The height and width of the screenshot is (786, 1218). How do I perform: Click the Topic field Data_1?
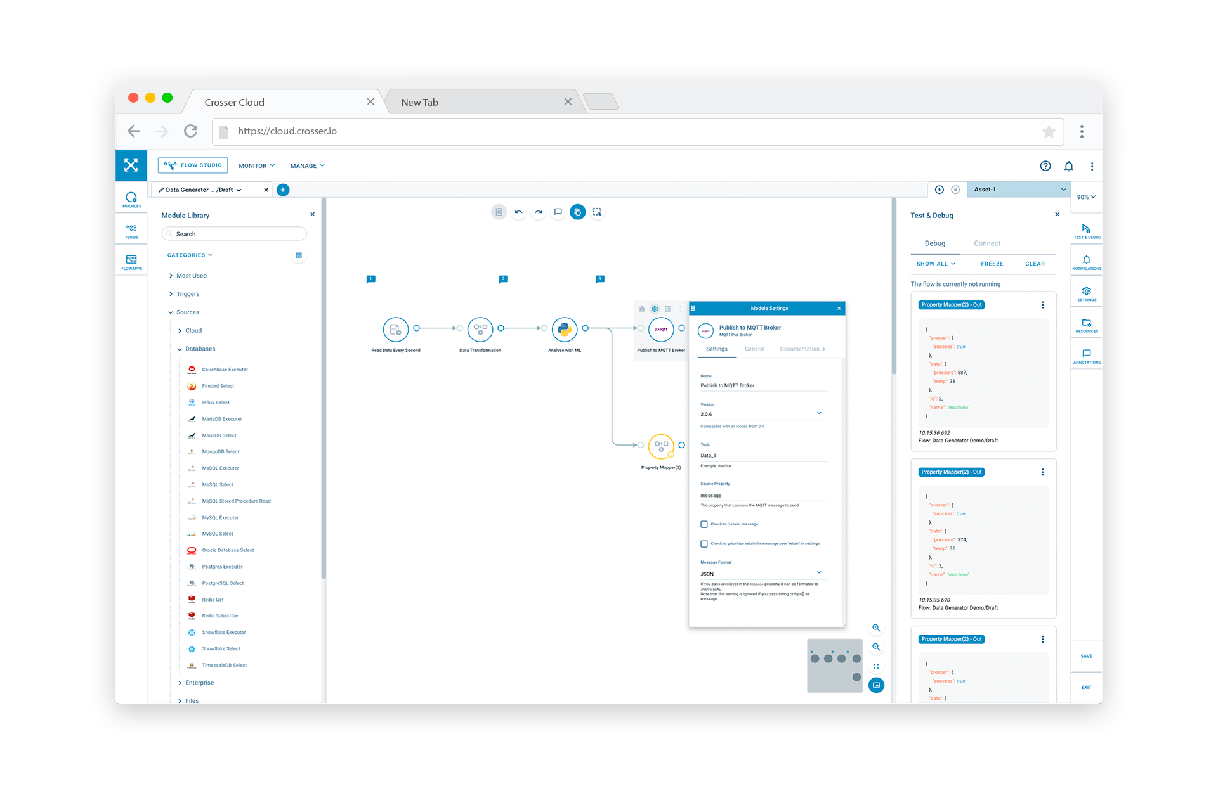click(x=763, y=455)
